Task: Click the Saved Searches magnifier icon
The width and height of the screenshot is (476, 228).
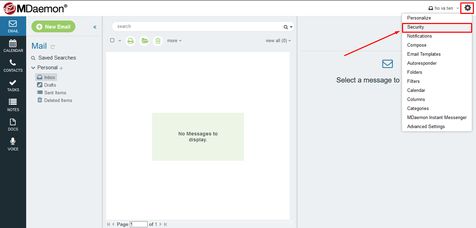Action: (x=33, y=58)
